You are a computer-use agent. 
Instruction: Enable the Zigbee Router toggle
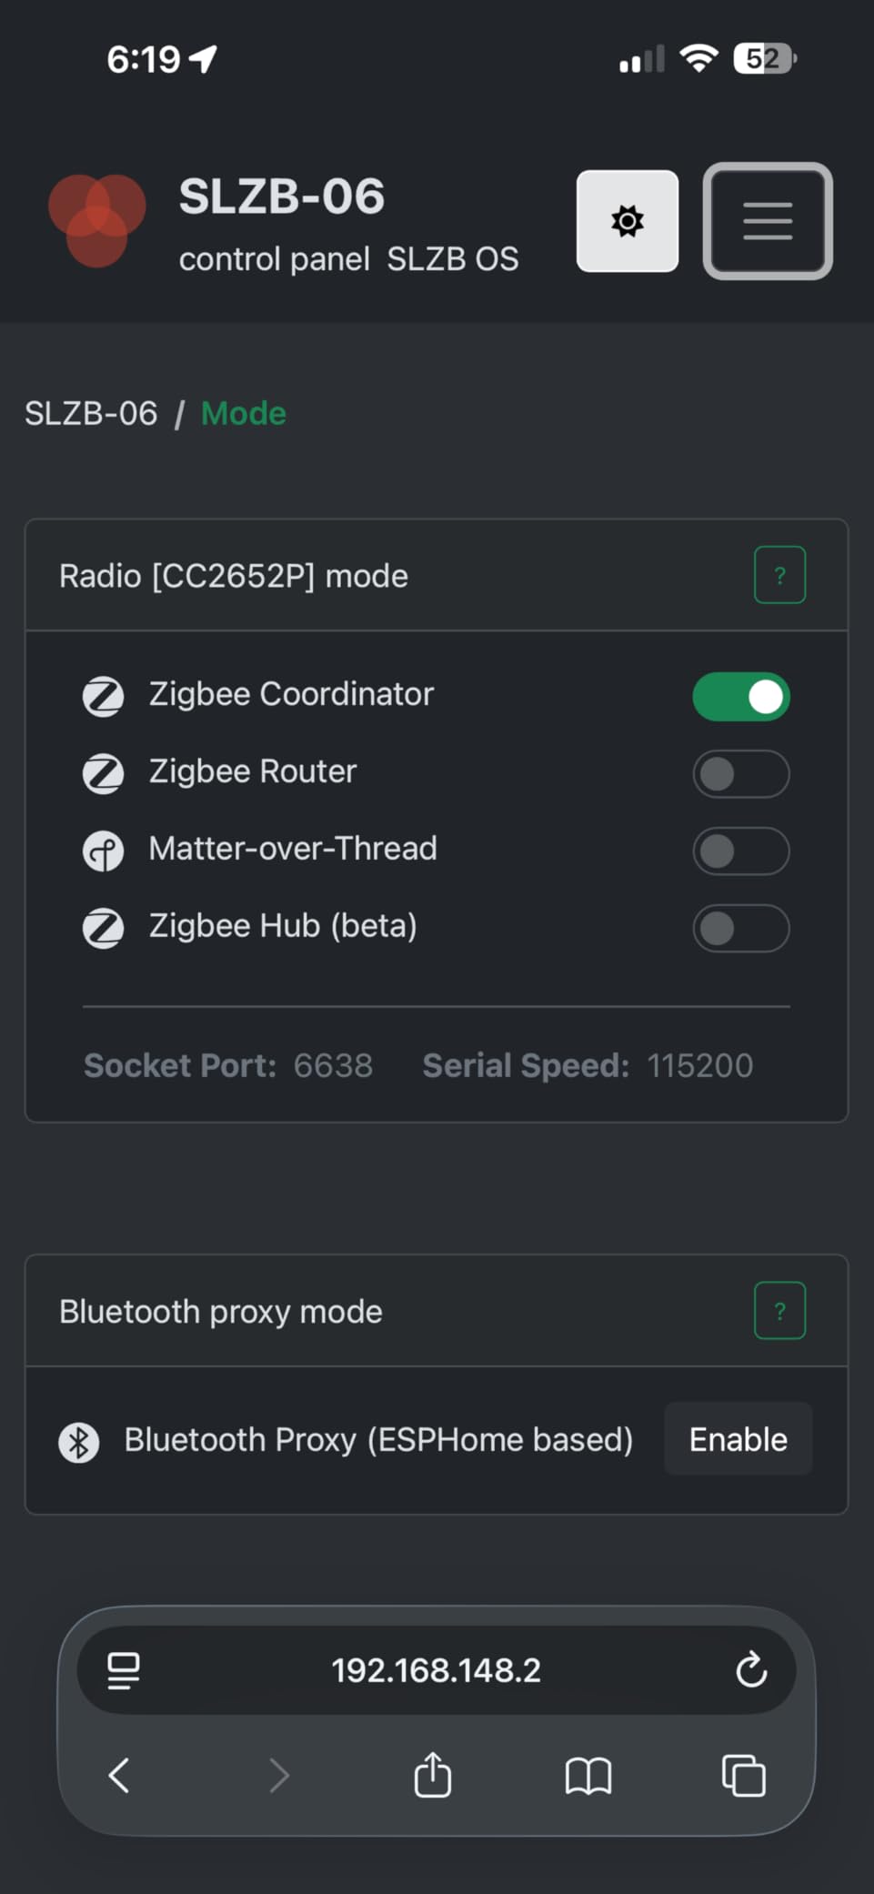click(741, 773)
